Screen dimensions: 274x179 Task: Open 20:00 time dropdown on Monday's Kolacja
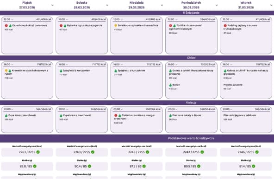pyautogui.click(x=173, y=109)
